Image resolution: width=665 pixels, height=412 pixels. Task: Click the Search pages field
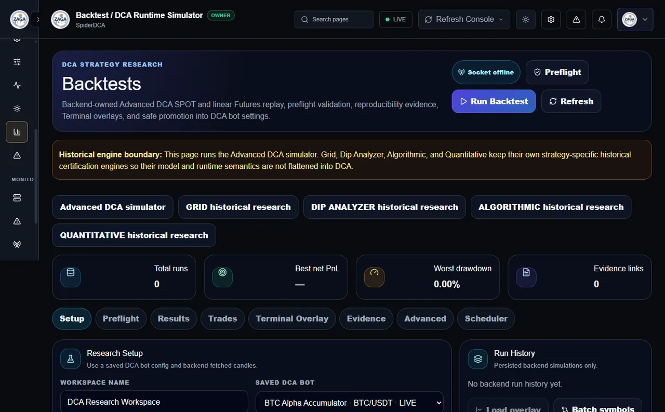pyautogui.click(x=334, y=19)
